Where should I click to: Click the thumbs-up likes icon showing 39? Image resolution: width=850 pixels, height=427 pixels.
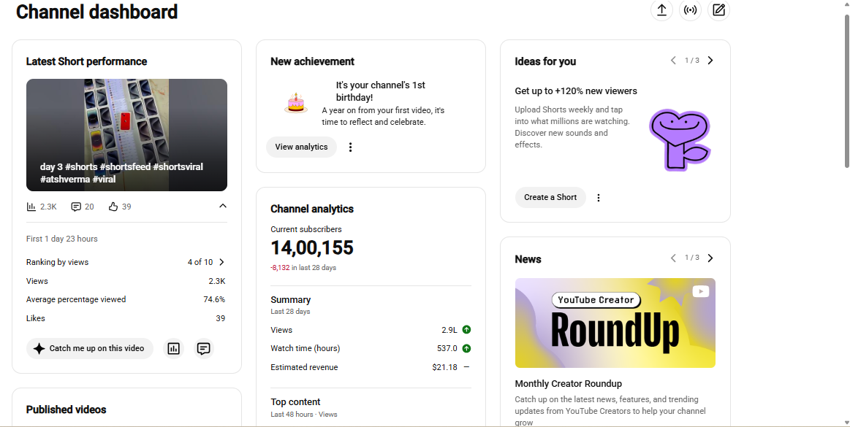[113, 207]
